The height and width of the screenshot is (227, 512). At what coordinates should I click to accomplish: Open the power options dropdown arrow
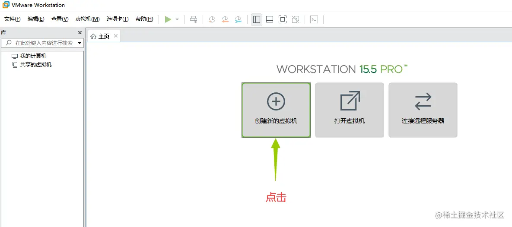pyautogui.click(x=177, y=19)
